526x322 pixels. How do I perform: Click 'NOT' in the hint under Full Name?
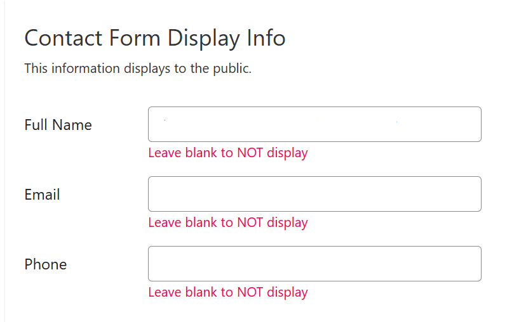[250, 153]
